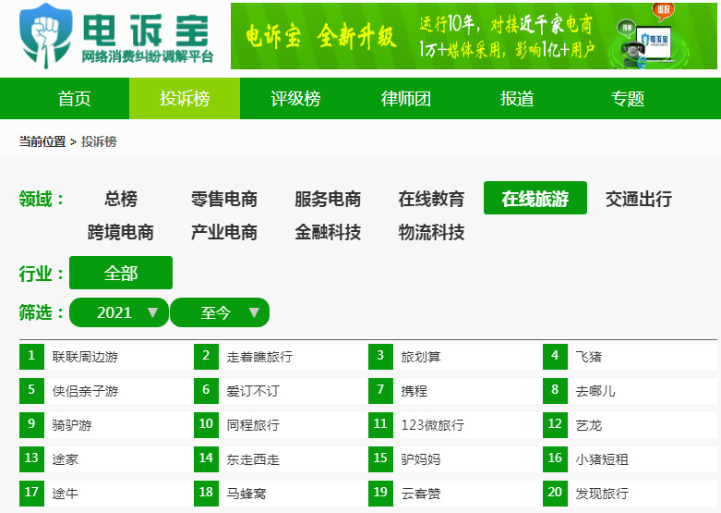Open rank 1 联联周边游
The image size is (721, 513).
pyautogui.click(x=86, y=357)
